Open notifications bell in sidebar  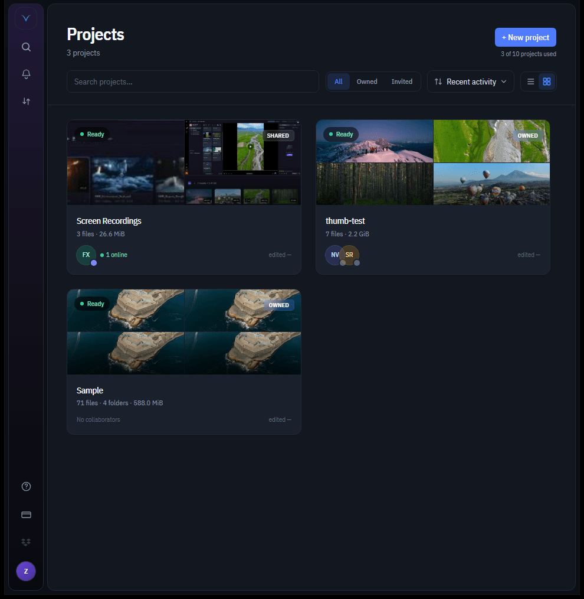pos(26,74)
